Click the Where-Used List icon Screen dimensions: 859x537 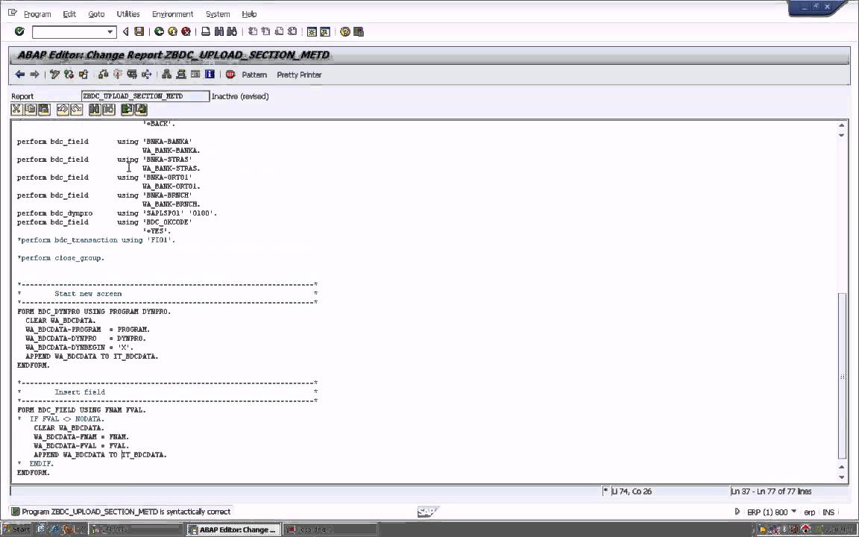(x=146, y=75)
